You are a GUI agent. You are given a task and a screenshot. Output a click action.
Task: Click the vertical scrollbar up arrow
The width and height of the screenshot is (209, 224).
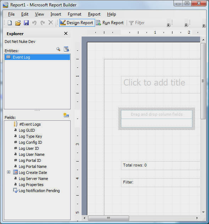[203, 40]
